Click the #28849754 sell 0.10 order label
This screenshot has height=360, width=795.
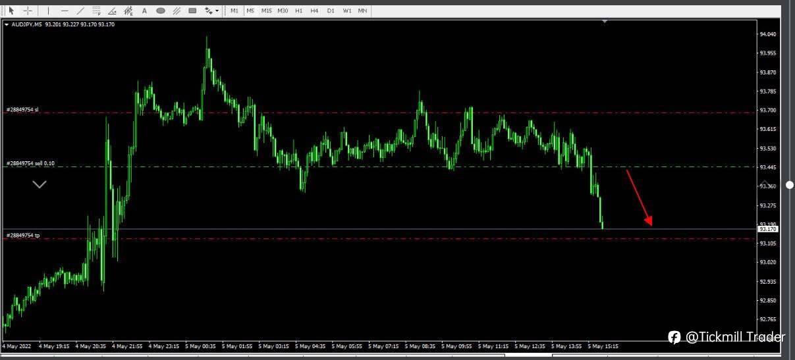click(30, 163)
